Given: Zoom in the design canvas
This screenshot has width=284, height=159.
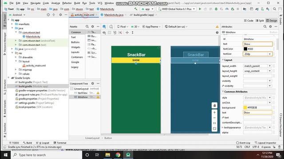Looking at the screenshot, I should 214,112.
